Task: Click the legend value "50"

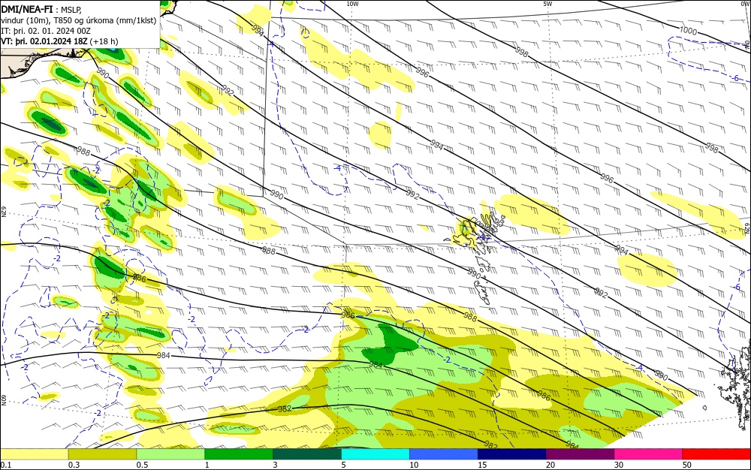Action: pos(687,465)
